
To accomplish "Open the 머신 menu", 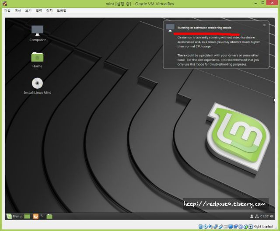I will pyautogui.click(x=17, y=10).
